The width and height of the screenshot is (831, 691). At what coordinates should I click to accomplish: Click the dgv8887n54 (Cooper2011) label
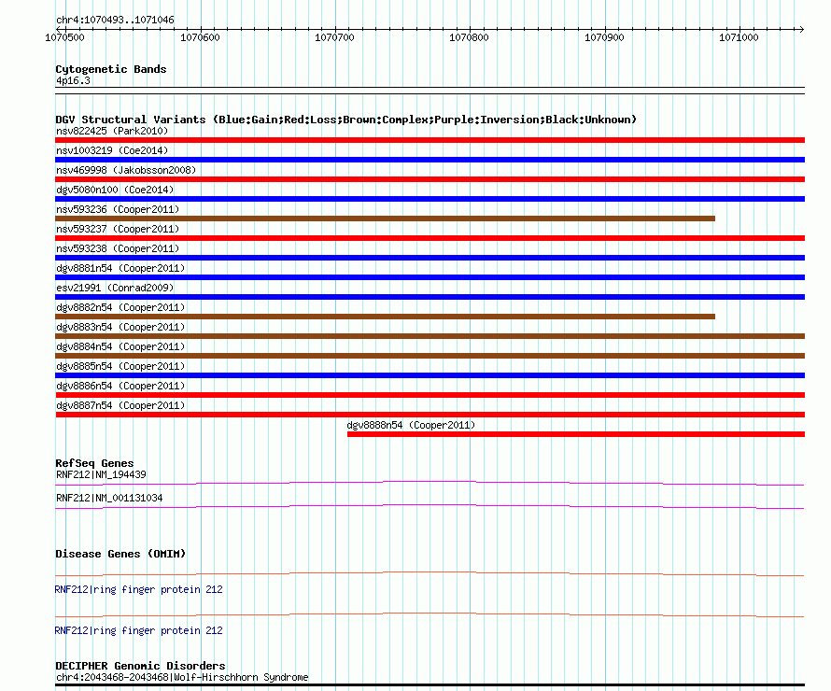point(120,405)
